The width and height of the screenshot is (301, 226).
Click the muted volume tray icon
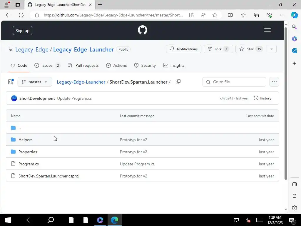(x=248, y=220)
